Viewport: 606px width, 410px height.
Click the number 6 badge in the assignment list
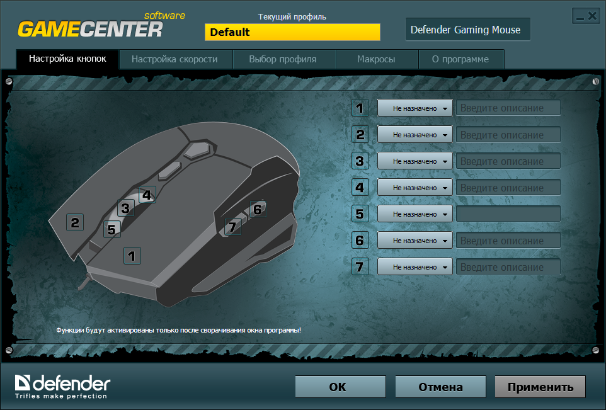point(360,241)
